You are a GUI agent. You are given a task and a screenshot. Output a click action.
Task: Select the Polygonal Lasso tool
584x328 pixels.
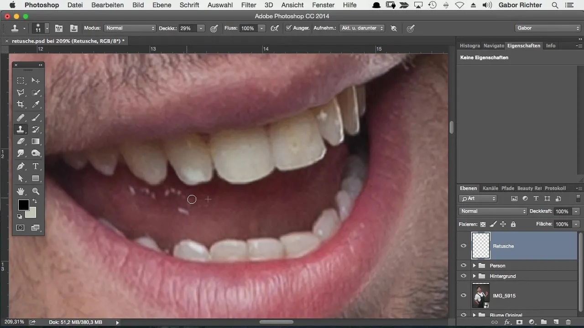[x=21, y=92]
